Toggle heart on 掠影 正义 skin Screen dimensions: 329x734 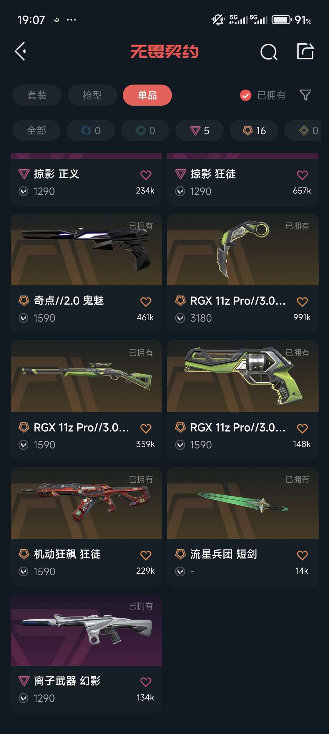pos(146,175)
